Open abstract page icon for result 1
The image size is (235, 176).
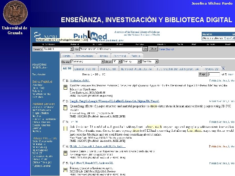65,87
